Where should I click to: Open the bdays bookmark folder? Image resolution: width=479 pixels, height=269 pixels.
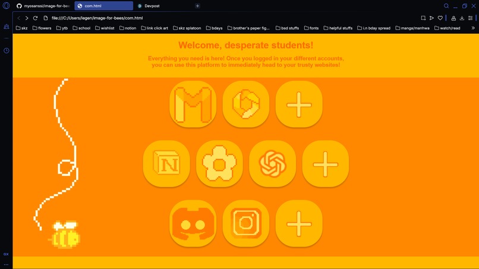[x=214, y=28]
